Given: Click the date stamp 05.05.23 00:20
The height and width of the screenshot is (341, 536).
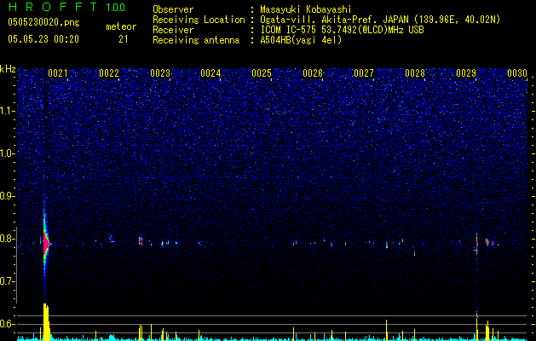Looking at the screenshot, I should tap(43, 39).
